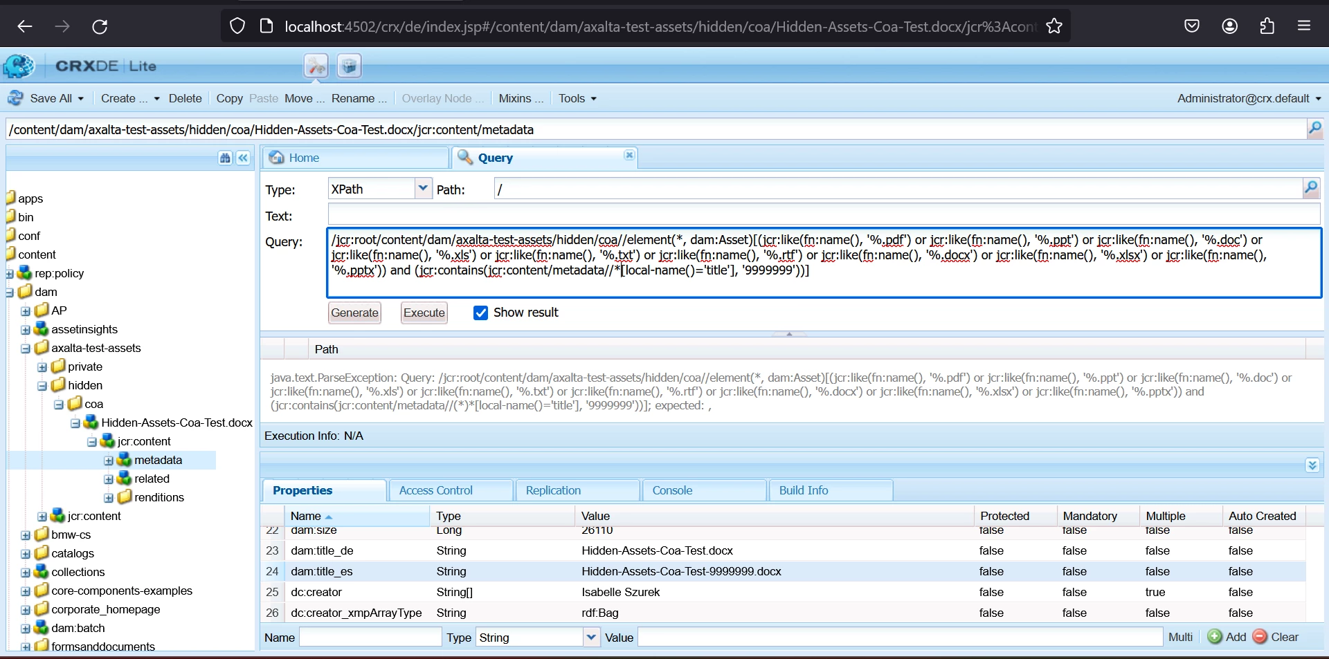The height and width of the screenshot is (659, 1329).
Task: Click the repository path address field
Action: pos(656,129)
